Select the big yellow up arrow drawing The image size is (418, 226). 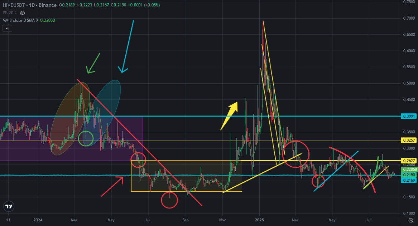coord(229,116)
